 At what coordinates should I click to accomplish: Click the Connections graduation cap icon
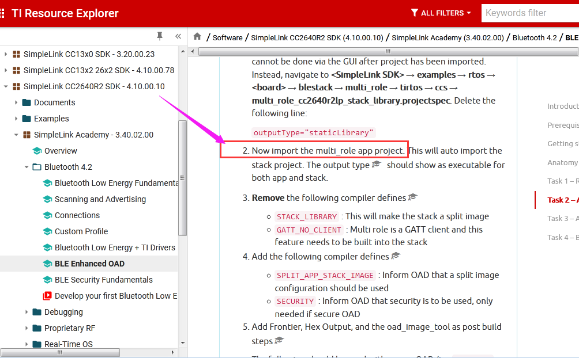pos(47,215)
